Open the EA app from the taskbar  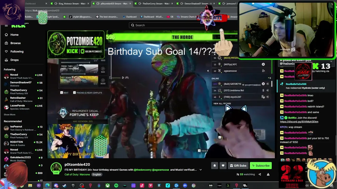185,186
